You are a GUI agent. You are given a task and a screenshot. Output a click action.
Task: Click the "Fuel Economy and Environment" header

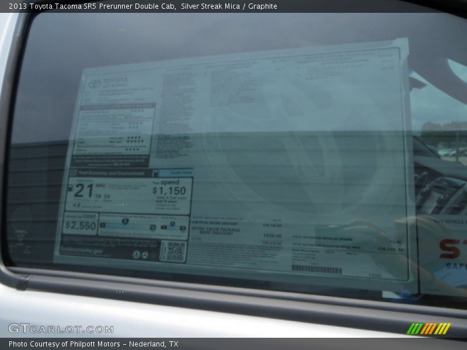tap(111, 173)
